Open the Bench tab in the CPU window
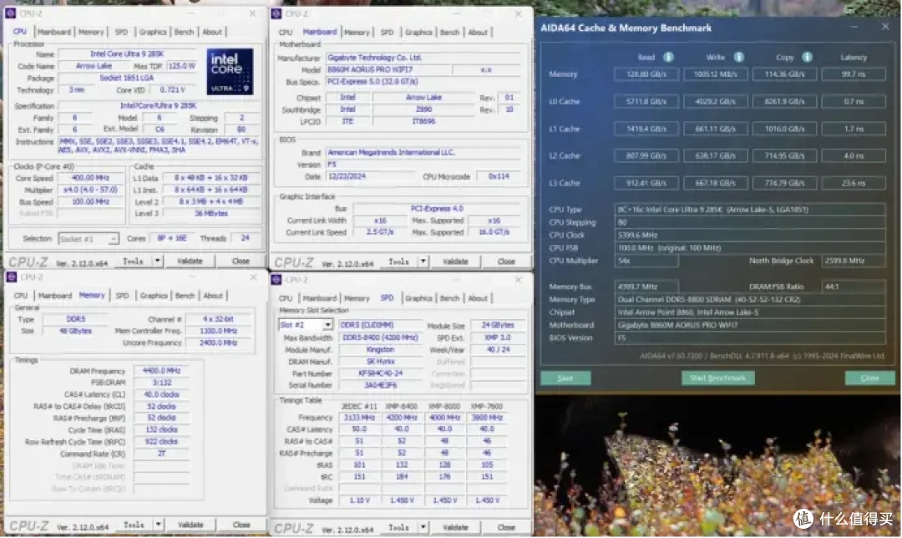The height and width of the screenshot is (538, 902). [184, 32]
